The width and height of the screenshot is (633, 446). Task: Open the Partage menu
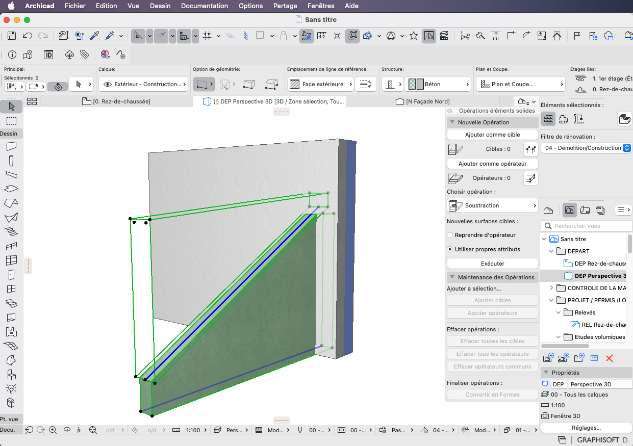click(285, 6)
